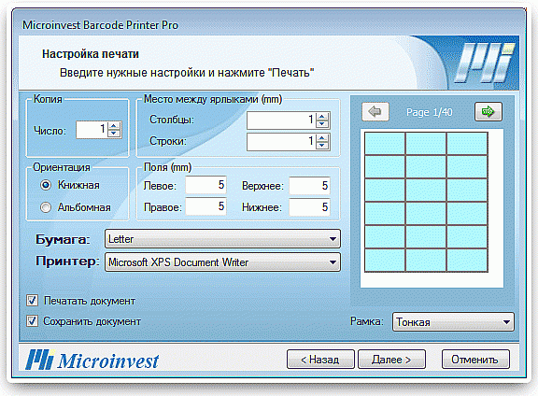Open the Рамка frame style dropdown
This screenshot has height=396, width=538.
(453, 322)
